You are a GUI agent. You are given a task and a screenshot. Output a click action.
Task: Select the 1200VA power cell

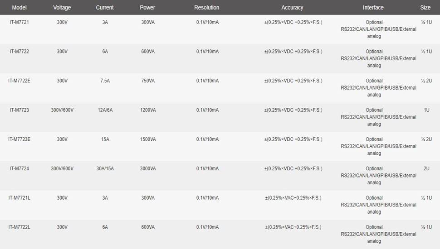click(148, 110)
